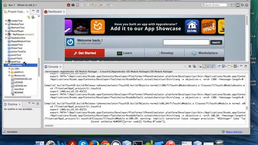Open Terminal from the Dock

click(138, 143)
